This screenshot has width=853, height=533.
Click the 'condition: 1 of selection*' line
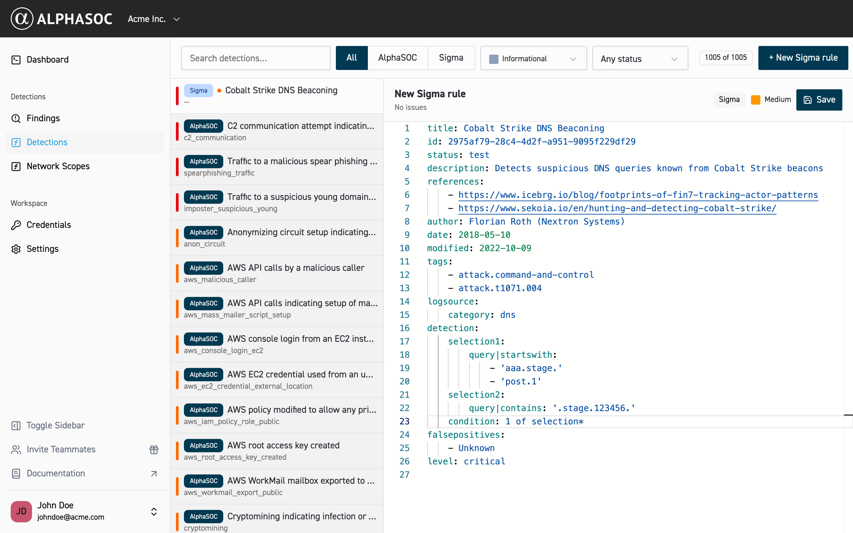tap(516, 422)
